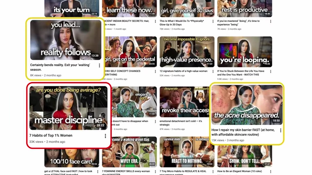The height and width of the screenshot is (175, 312).
Task: Open more options for 'MICRO SELF CONCEPT CHANGES EVERYTHING'
Action: click(x=155, y=71)
